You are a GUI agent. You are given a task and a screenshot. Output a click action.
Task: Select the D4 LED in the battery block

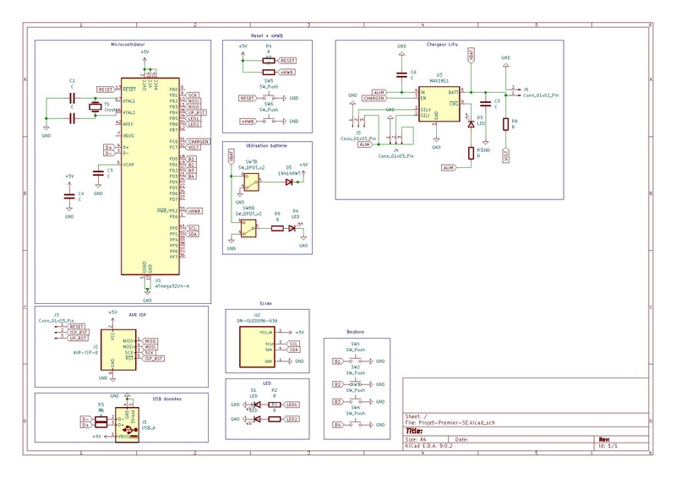[292, 228]
